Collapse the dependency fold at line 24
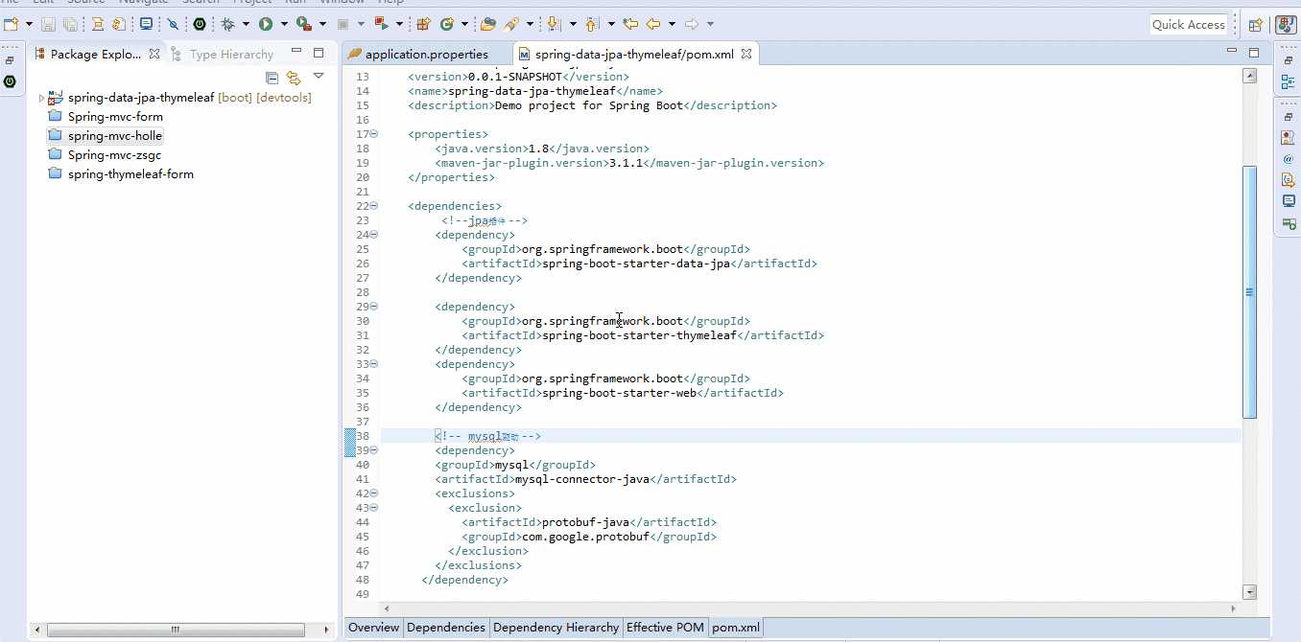The height and width of the screenshot is (642, 1301). [x=374, y=235]
